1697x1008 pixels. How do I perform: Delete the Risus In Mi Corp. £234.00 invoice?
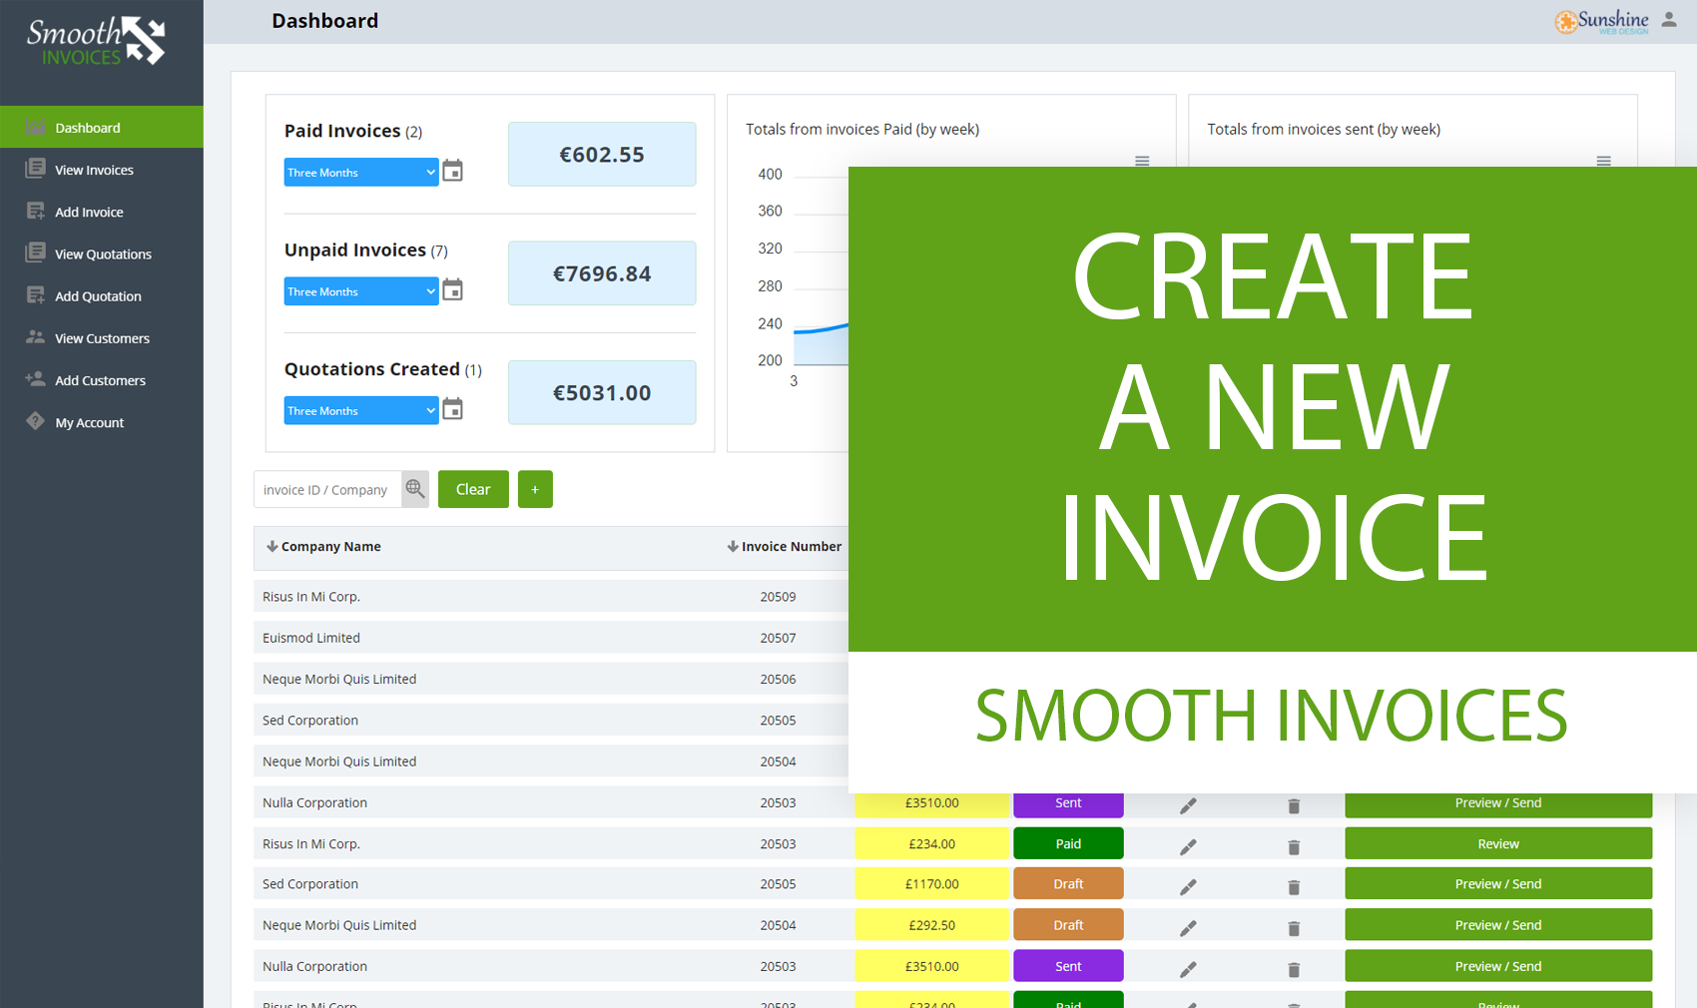coord(1294,846)
